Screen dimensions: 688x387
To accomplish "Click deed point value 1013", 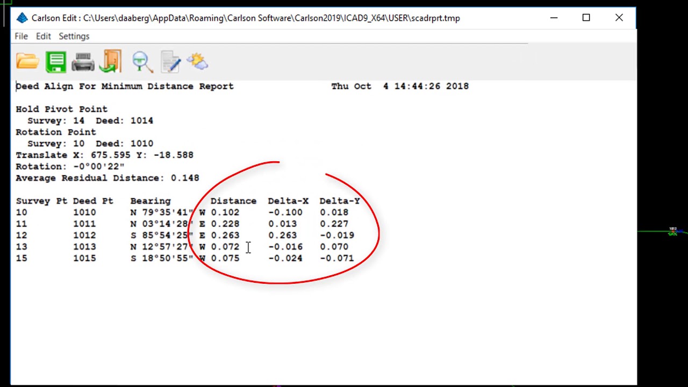I will (84, 247).
